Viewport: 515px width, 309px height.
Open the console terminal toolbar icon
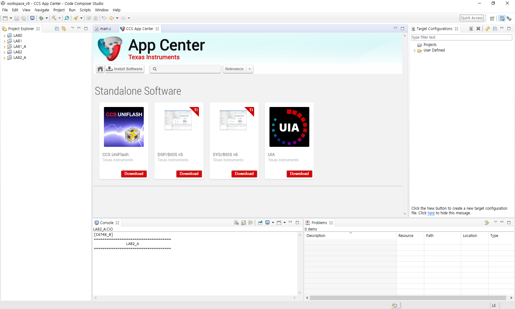click(32, 18)
